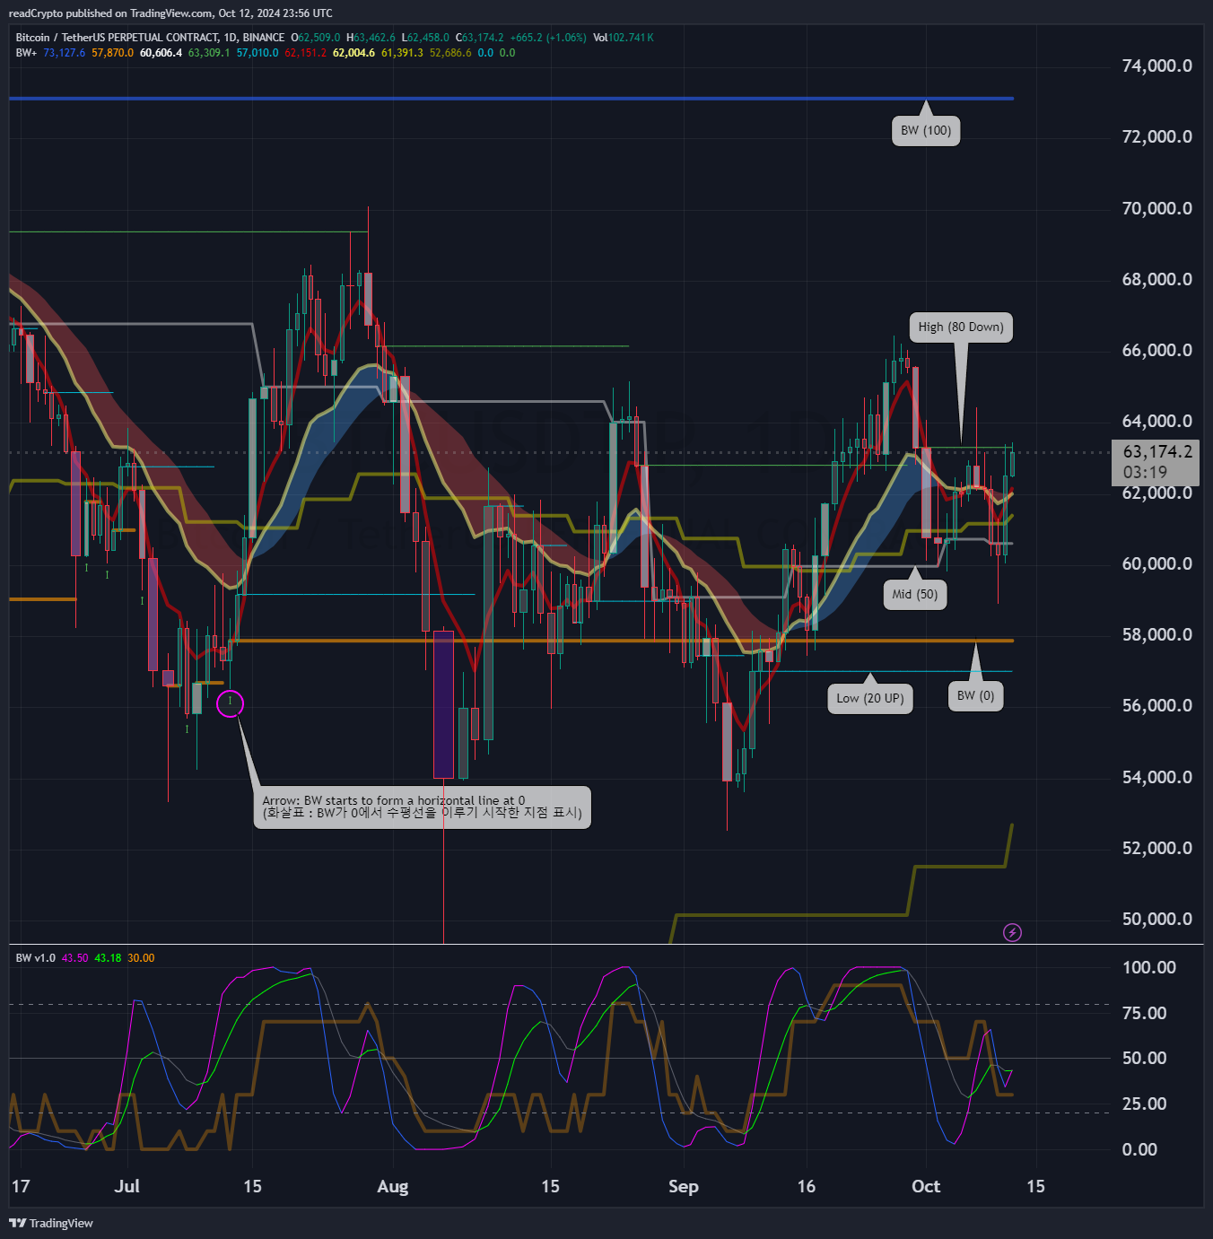Click the magenta BW v1.0 value 43.50
This screenshot has height=1239, width=1213.
[75, 958]
